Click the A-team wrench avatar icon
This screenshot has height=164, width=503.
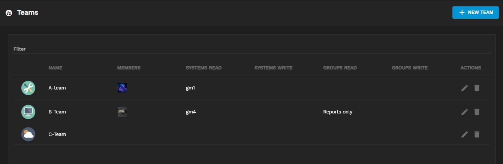(x=28, y=88)
